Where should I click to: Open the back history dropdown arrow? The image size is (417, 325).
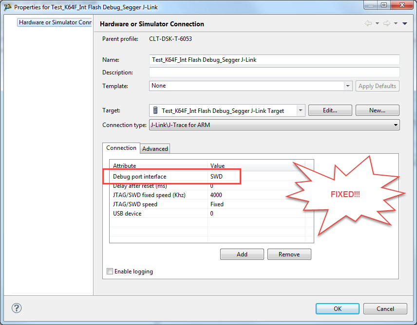click(377, 23)
